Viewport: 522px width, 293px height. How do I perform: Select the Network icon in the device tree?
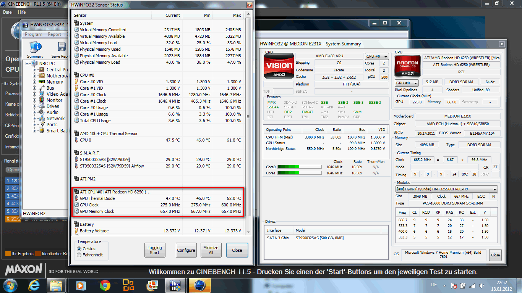point(42,119)
